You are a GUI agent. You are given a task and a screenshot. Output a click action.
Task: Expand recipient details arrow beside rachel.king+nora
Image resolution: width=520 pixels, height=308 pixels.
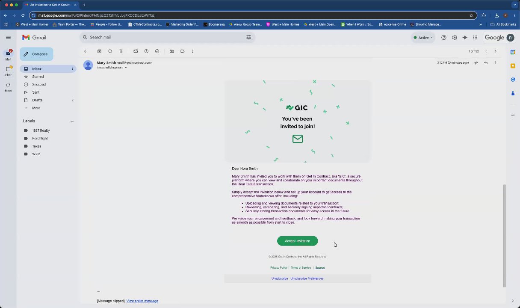[126, 68]
